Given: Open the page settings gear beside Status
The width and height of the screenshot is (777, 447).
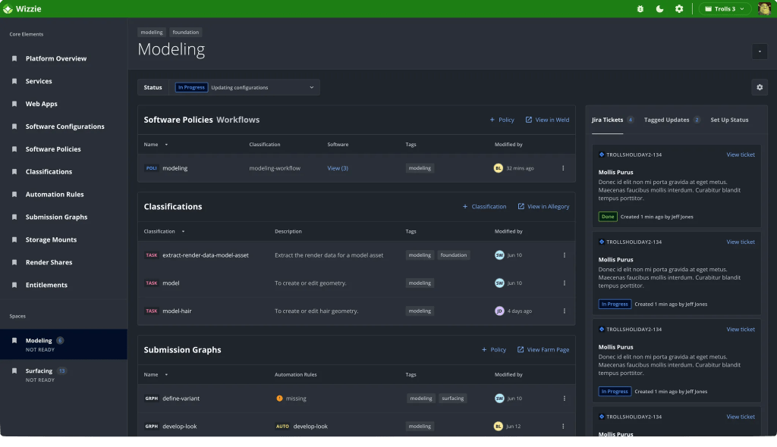Looking at the screenshot, I should coord(760,87).
